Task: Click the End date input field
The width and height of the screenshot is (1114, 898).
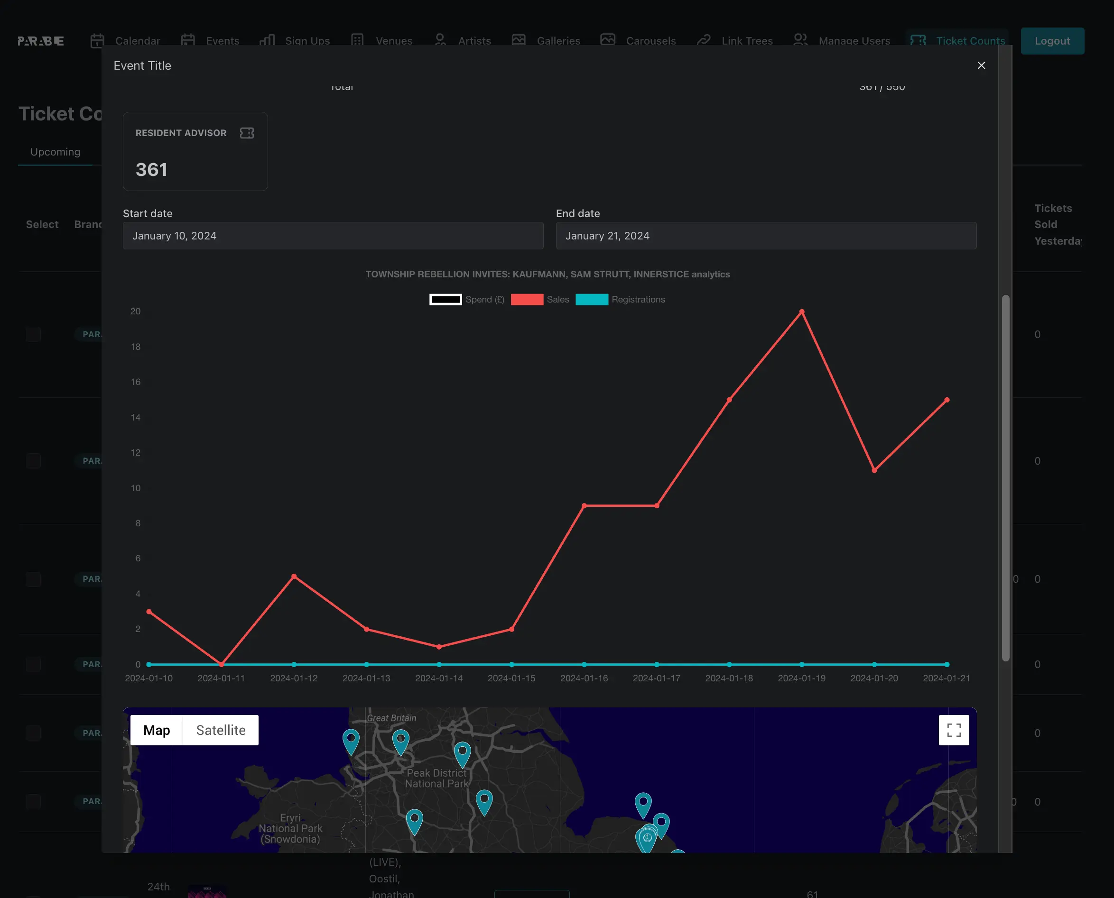Action: 767,236
